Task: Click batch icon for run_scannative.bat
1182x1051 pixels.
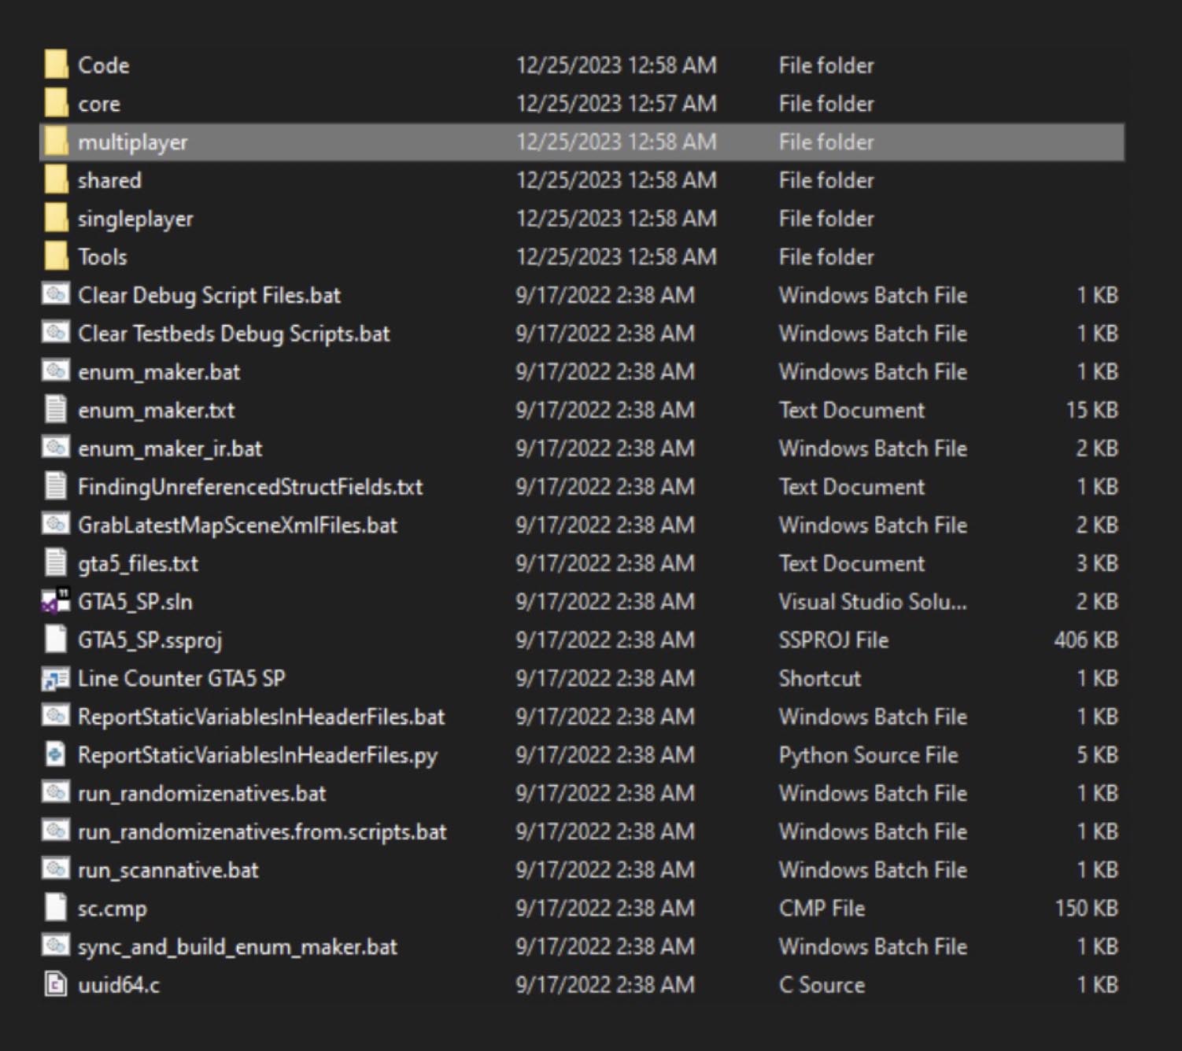Action: click(56, 869)
